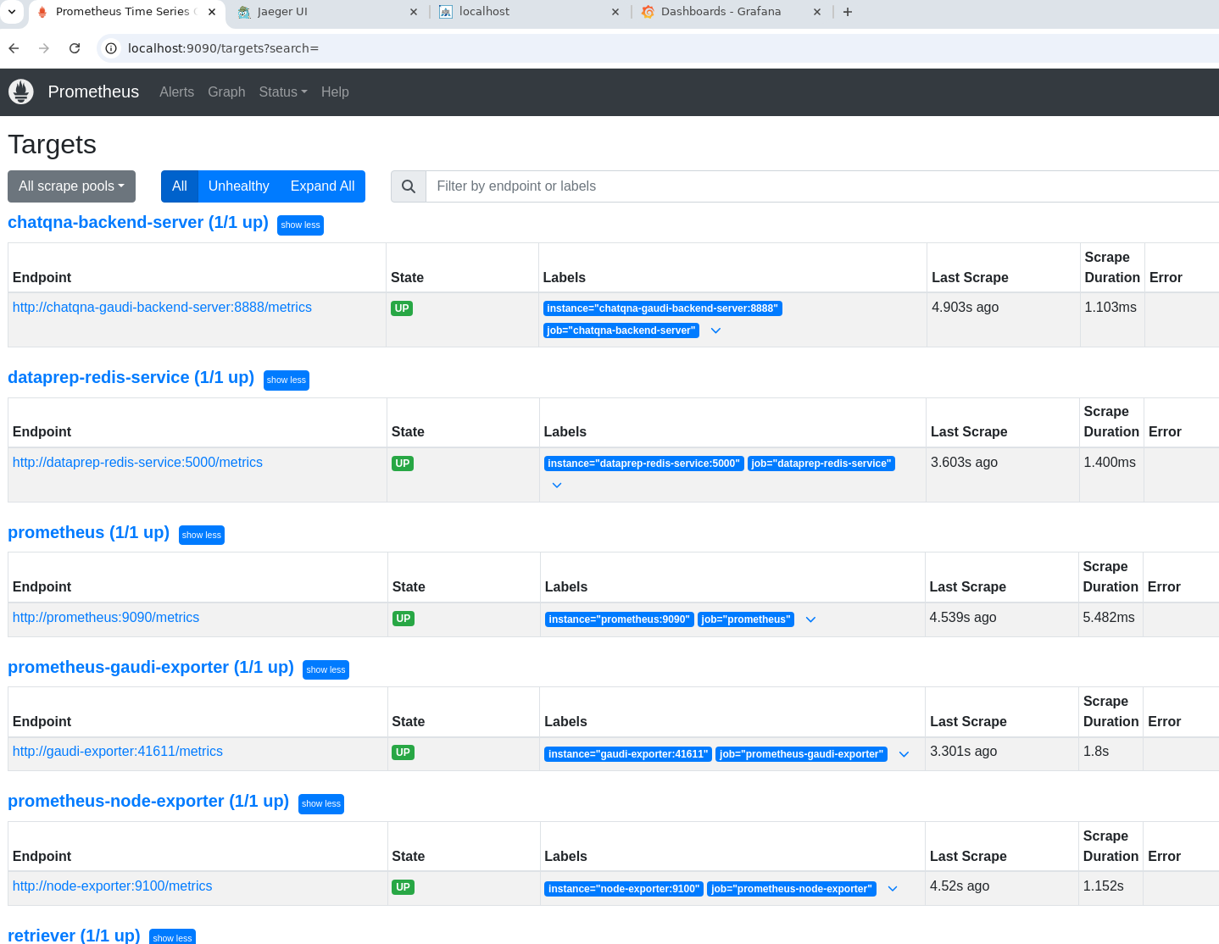
Task: Click prometheus-node-exporter (1/1 up) heading
Action: point(148,802)
